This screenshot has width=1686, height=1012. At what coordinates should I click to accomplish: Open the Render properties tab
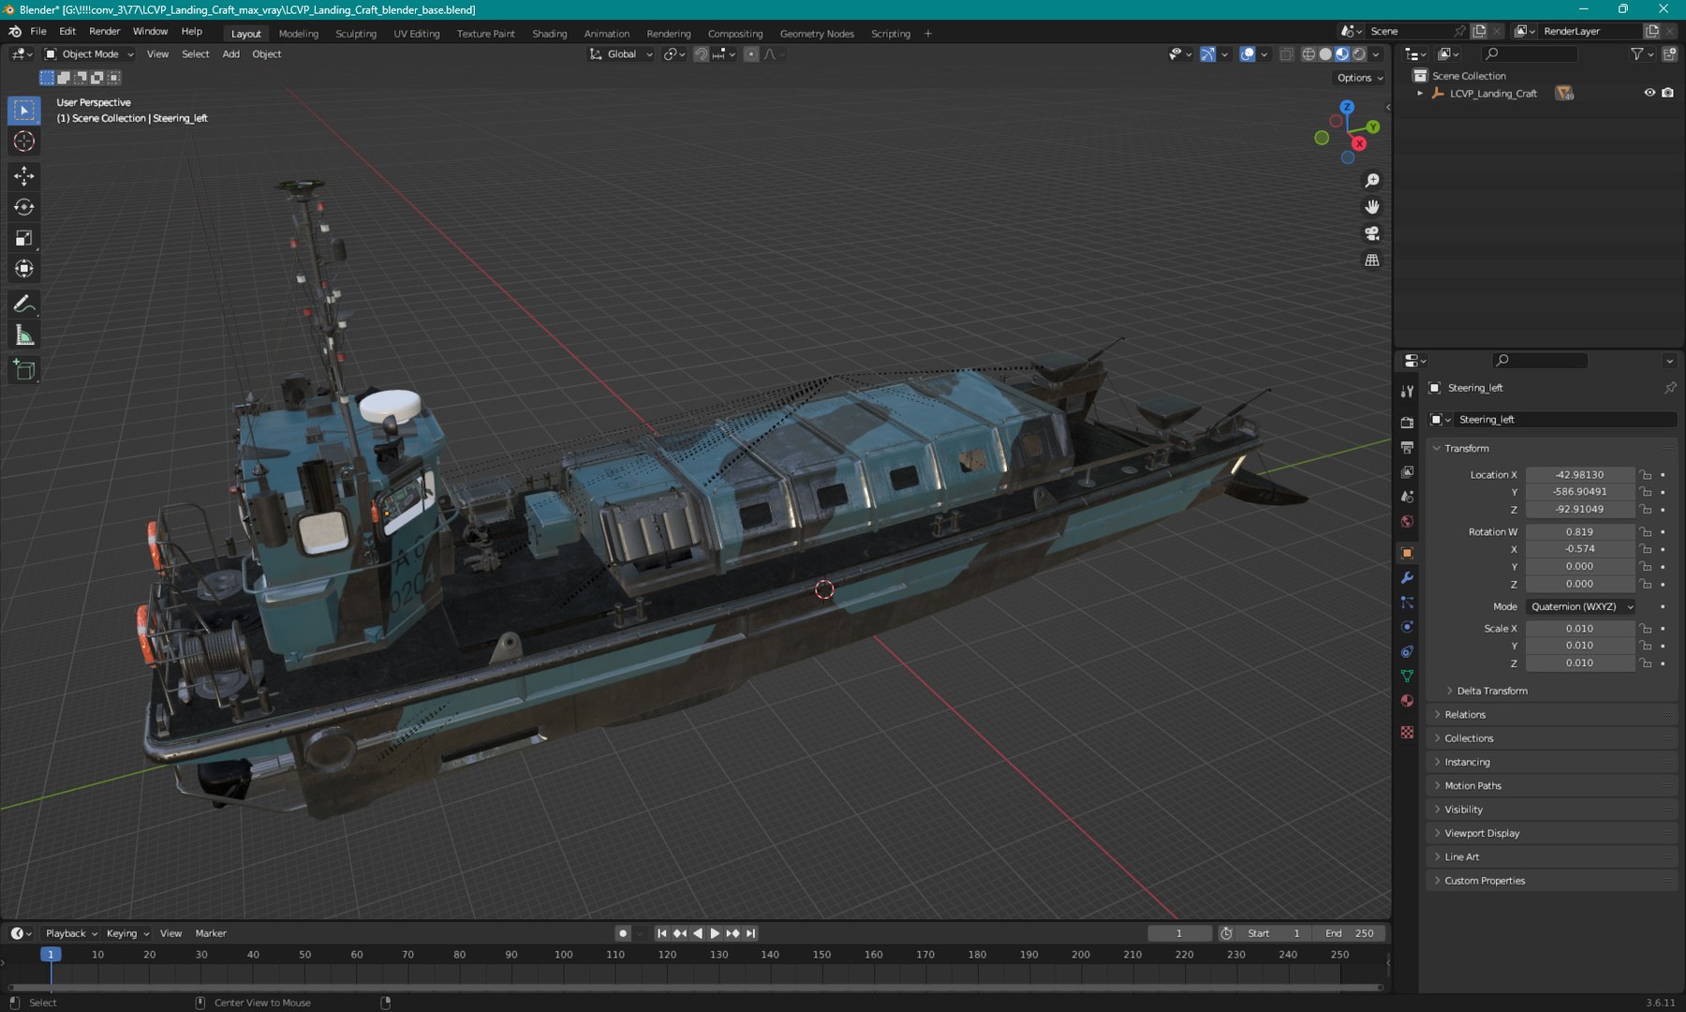coord(1407,423)
